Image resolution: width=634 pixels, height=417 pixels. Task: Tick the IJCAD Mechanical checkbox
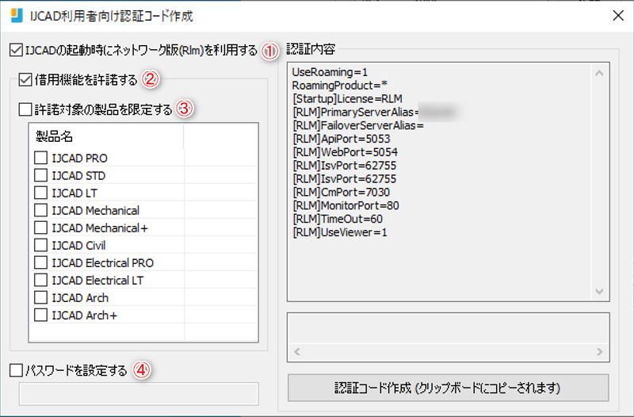click(x=41, y=210)
